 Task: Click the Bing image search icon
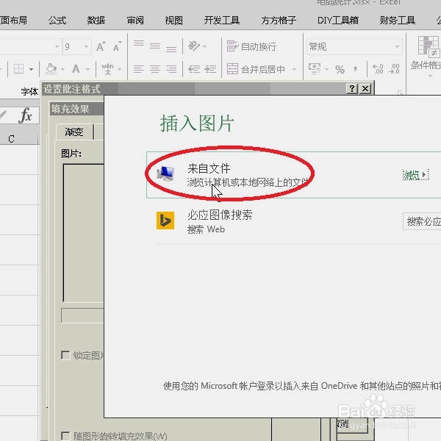point(165,220)
